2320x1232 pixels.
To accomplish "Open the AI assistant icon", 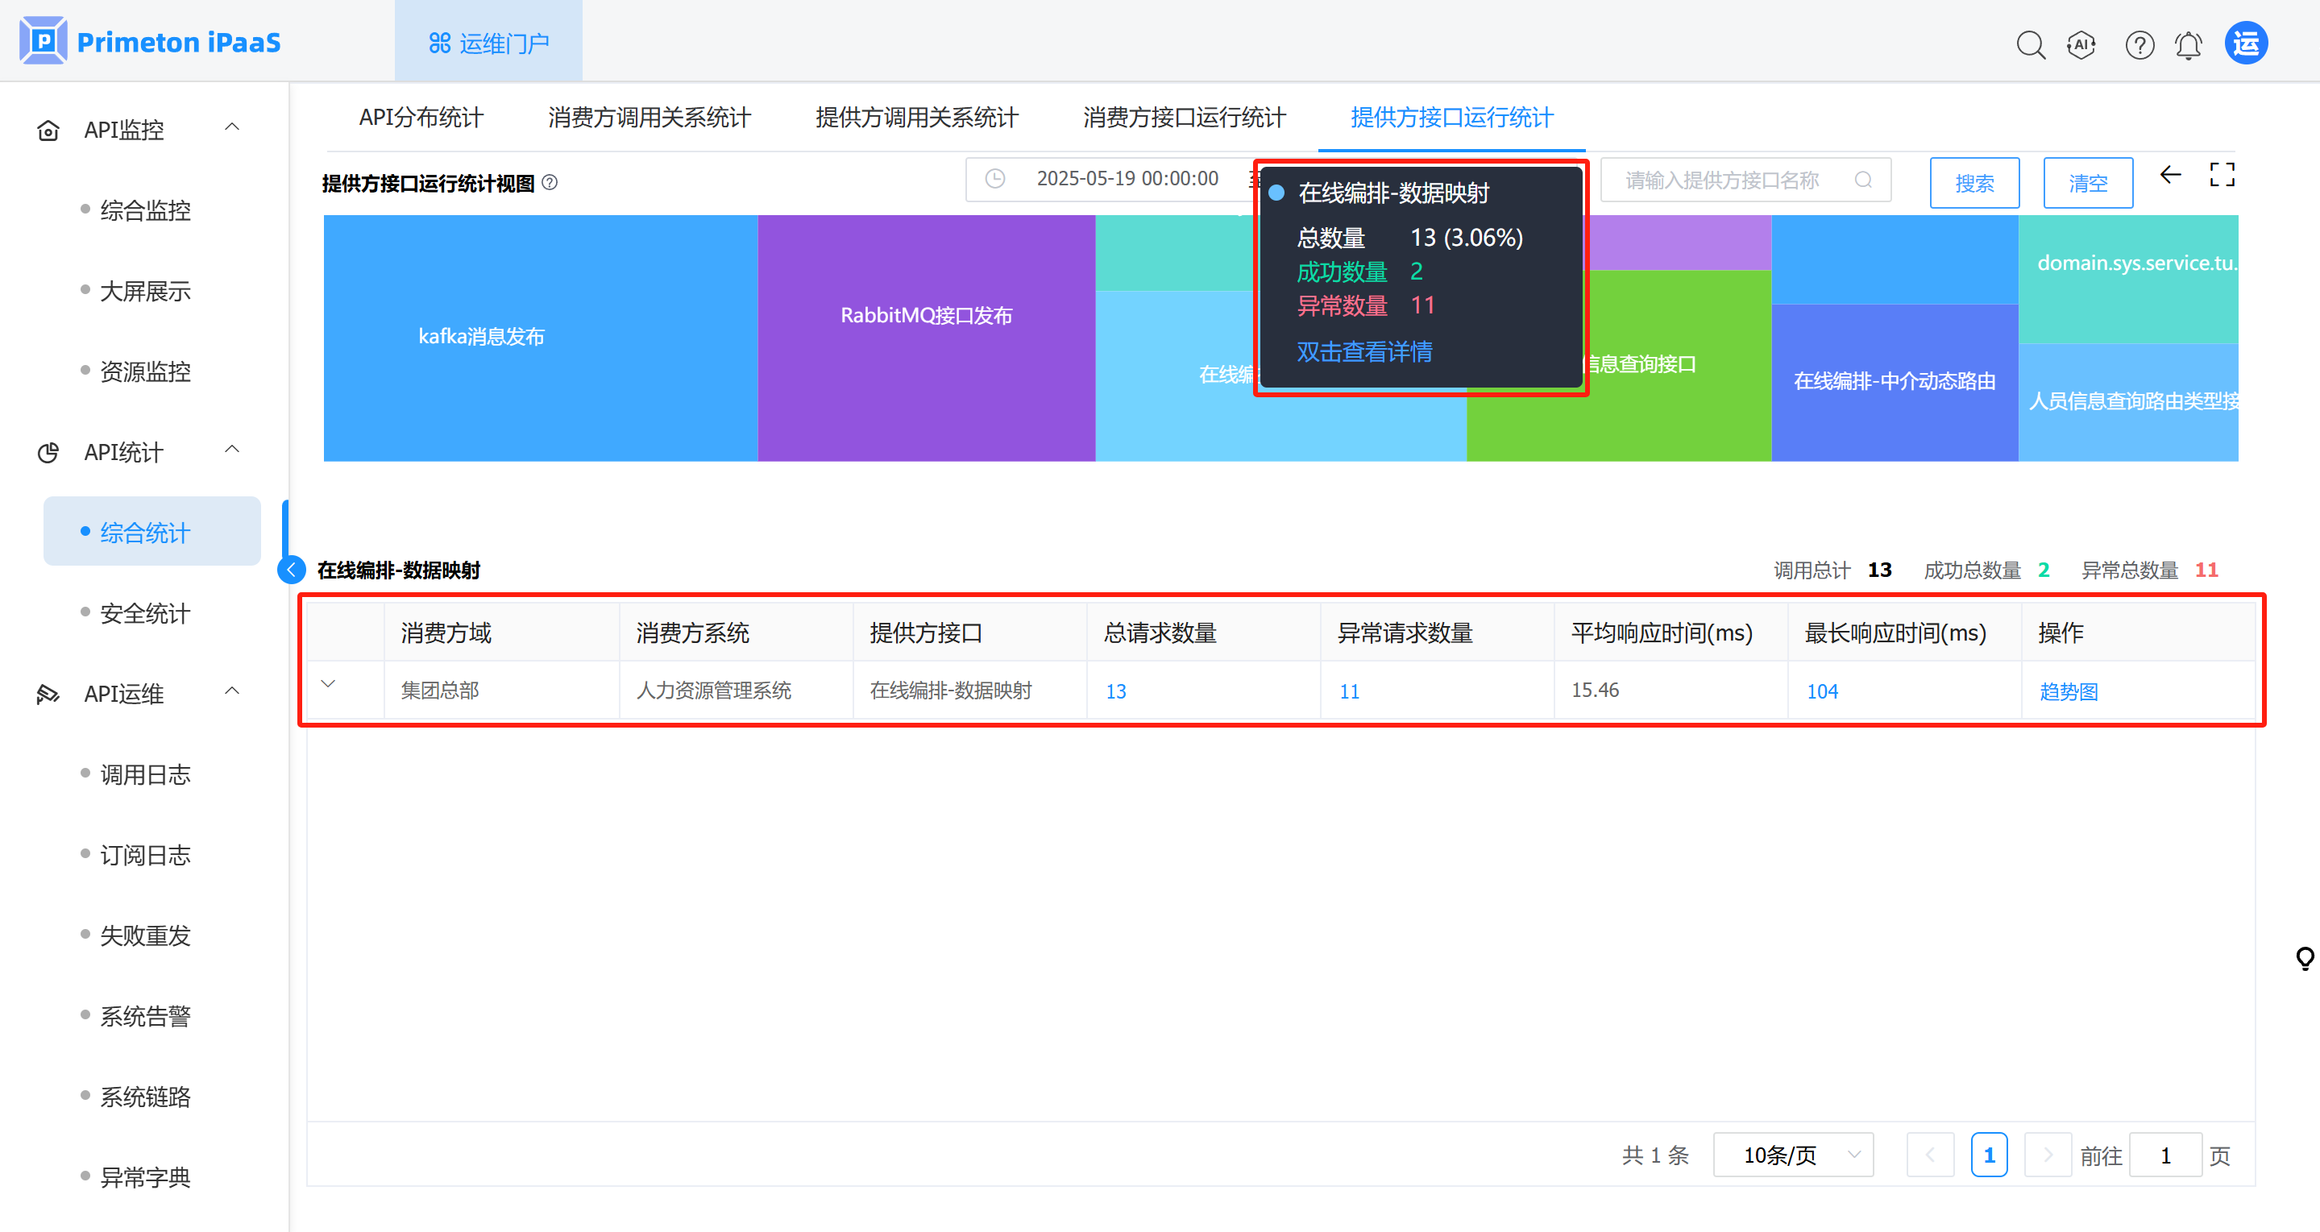I will click(2081, 44).
